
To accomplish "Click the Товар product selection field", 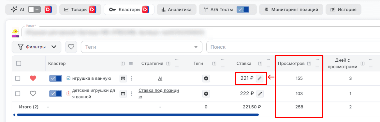I will tap(201, 32).
